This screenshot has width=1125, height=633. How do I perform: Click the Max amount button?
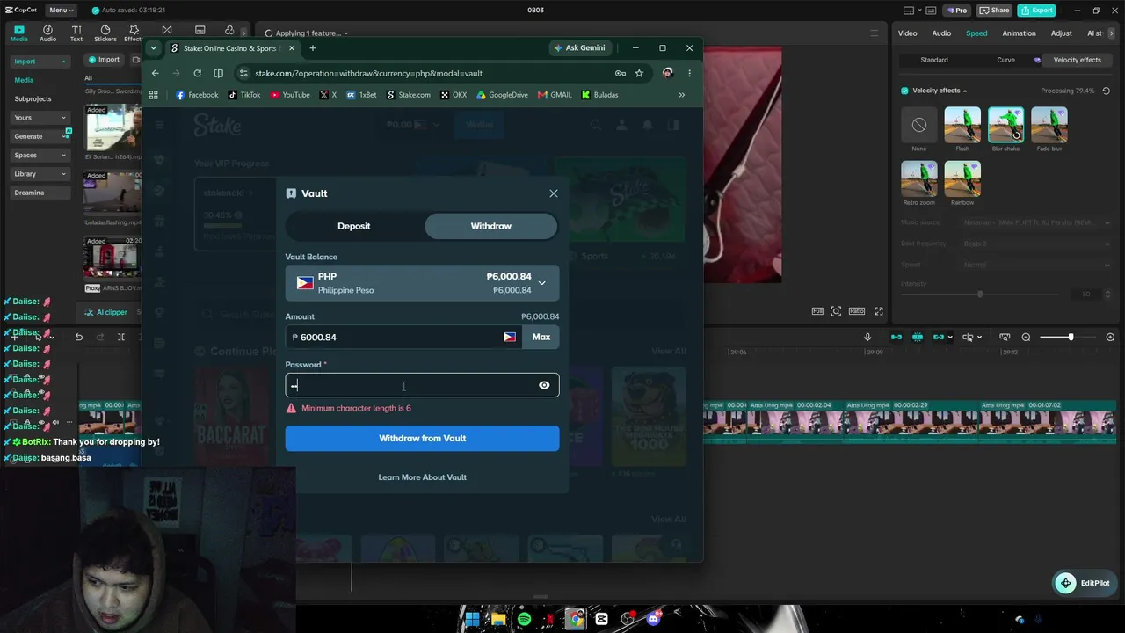(x=541, y=337)
